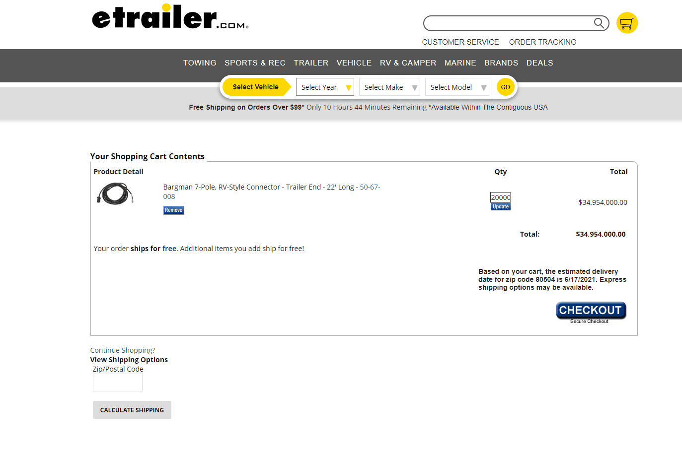Click the 'Qty' column header
This screenshot has width=682, height=449.
501,172
